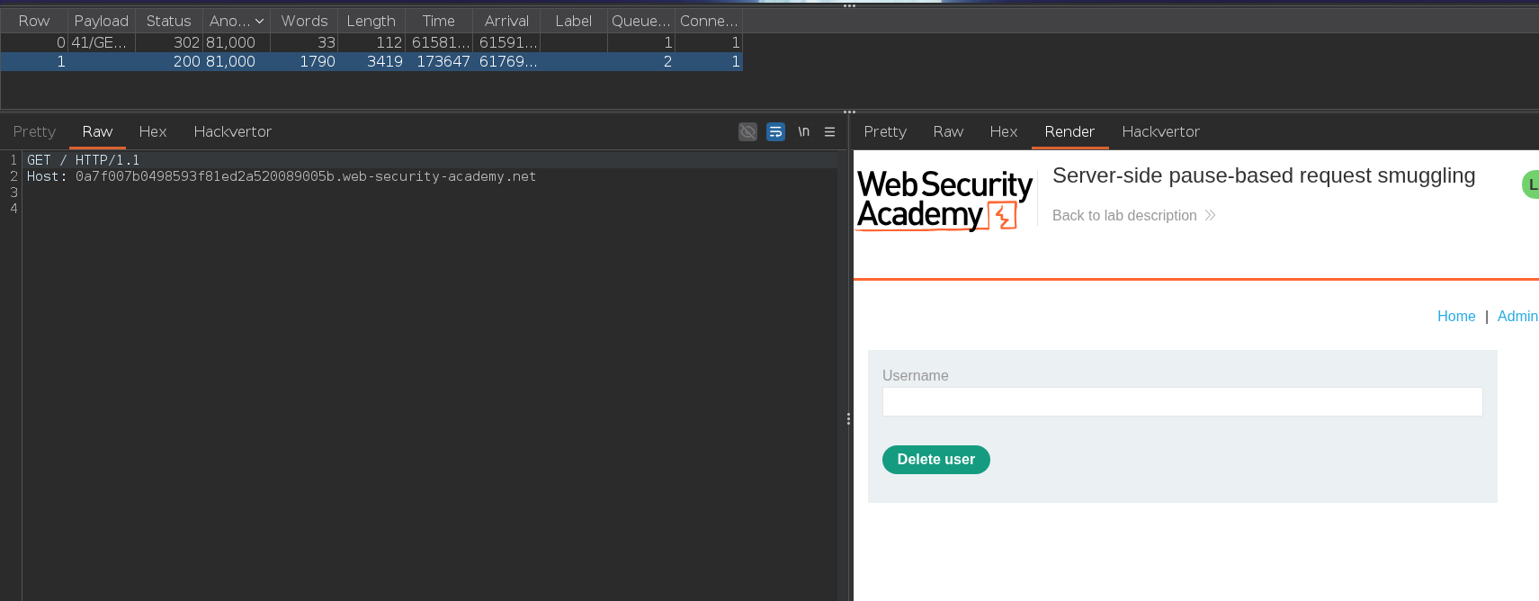Click the length 112 cell
The image size is (1539, 601).
(371, 42)
